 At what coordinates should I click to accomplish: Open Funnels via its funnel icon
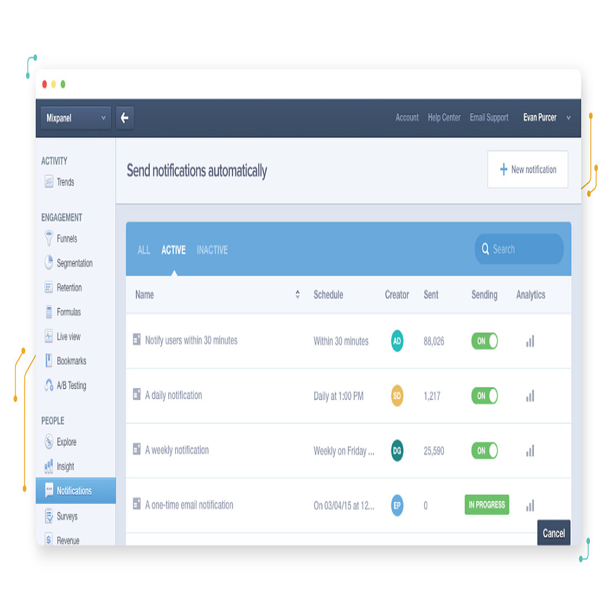[49, 238]
